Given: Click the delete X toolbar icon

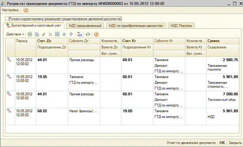Looking at the screenshot, I should [x=50, y=34].
